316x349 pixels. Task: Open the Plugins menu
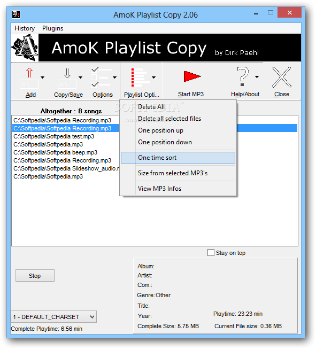[x=52, y=28]
